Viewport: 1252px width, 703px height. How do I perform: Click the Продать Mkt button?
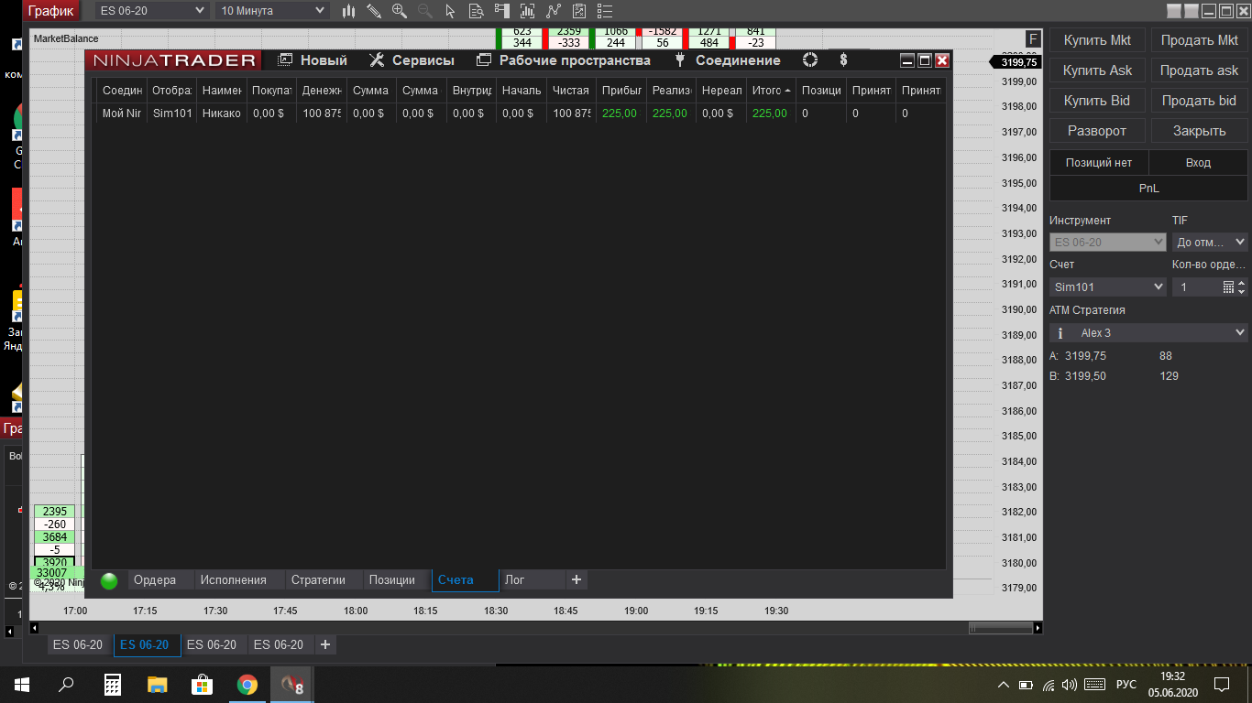1199,40
